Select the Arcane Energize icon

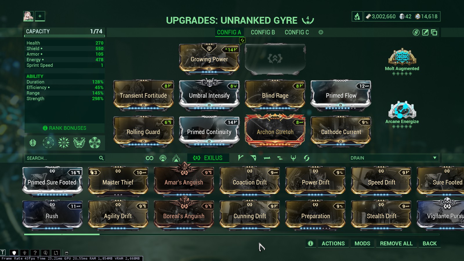point(402,110)
